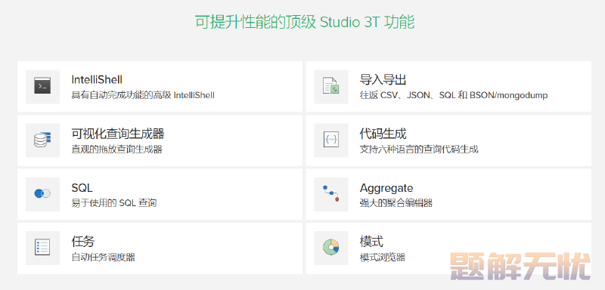This screenshot has height=290, width=605.
Task: Click the IntelliShell terminal icon
Action: pos(42,86)
